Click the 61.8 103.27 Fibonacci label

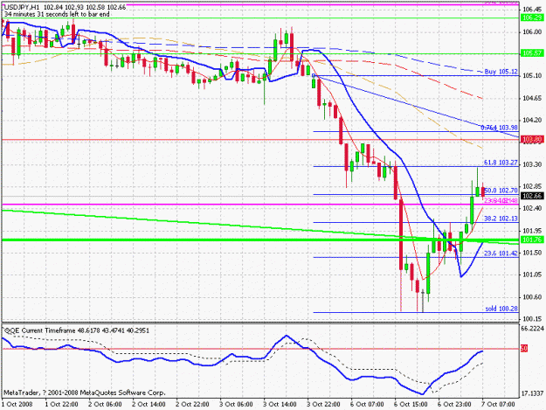tap(501, 163)
